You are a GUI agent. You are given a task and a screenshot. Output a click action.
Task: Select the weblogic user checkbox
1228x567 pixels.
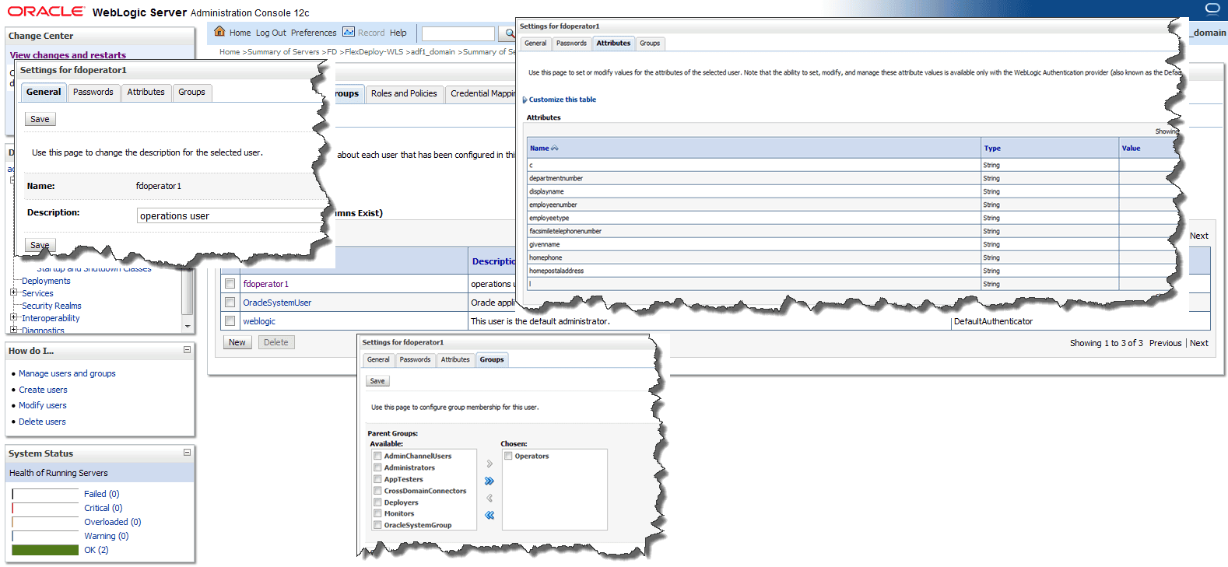230,321
